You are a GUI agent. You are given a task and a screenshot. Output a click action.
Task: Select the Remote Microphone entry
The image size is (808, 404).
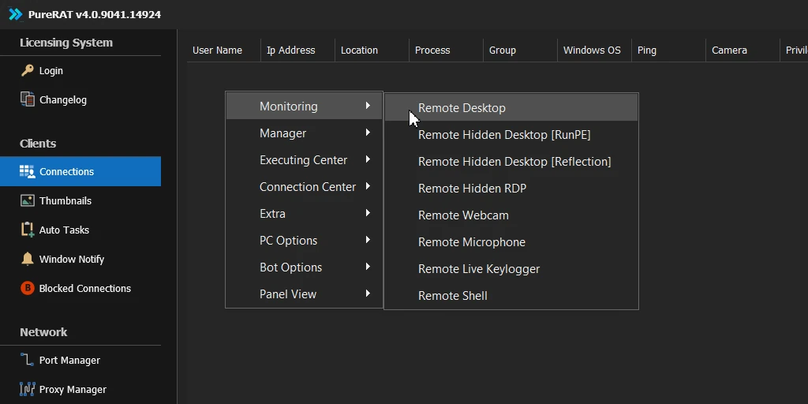click(511, 241)
